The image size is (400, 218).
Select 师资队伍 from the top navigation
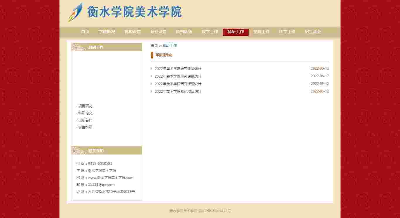pyautogui.click(x=184, y=32)
